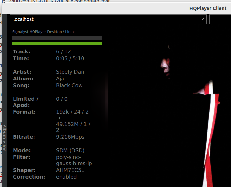Open the localhost server dropdown
The height and width of the screenshot is (187, 231).
tap(108, 19)
